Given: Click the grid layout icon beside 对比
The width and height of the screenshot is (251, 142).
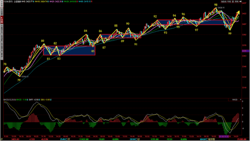Looking at the screenshot, I should (x=233, y=1).
